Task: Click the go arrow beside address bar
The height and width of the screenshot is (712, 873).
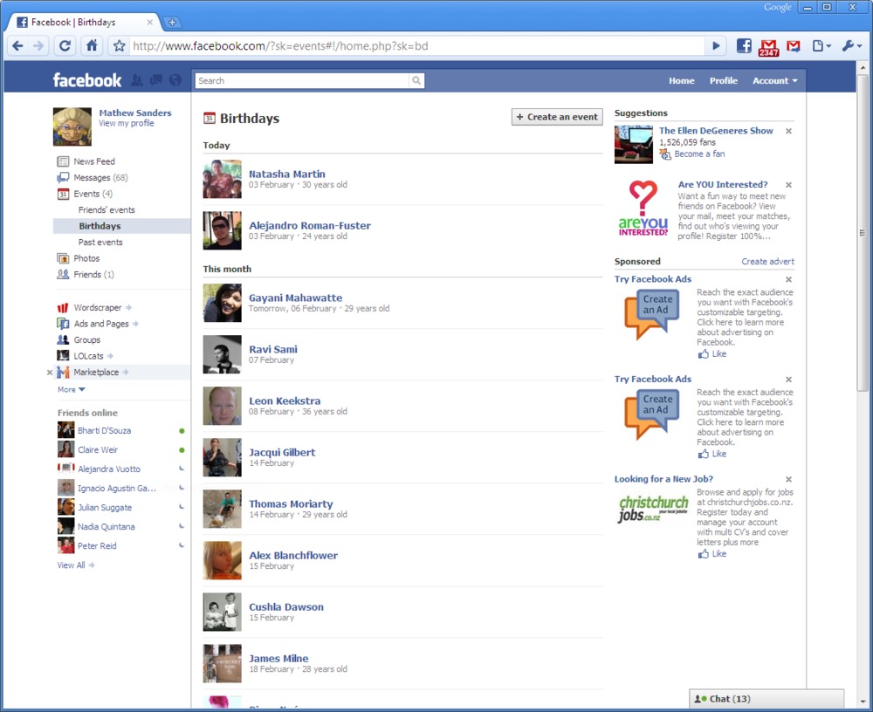Action: pyautogui.click(x=716, y=46)
